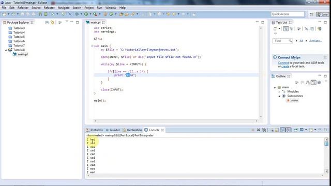Click Remove Launch X icon in Console
The image size is (331, 186).
(258, 130)
